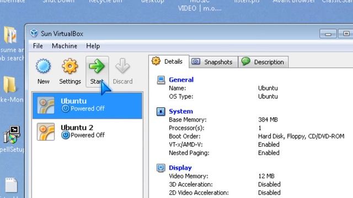Open Settings via the gear icon
Image resolution: width=353 pixels, height=198 pixels.
point(70,66)
